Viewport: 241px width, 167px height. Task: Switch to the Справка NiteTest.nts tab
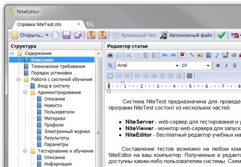click(x=39, y=24)
